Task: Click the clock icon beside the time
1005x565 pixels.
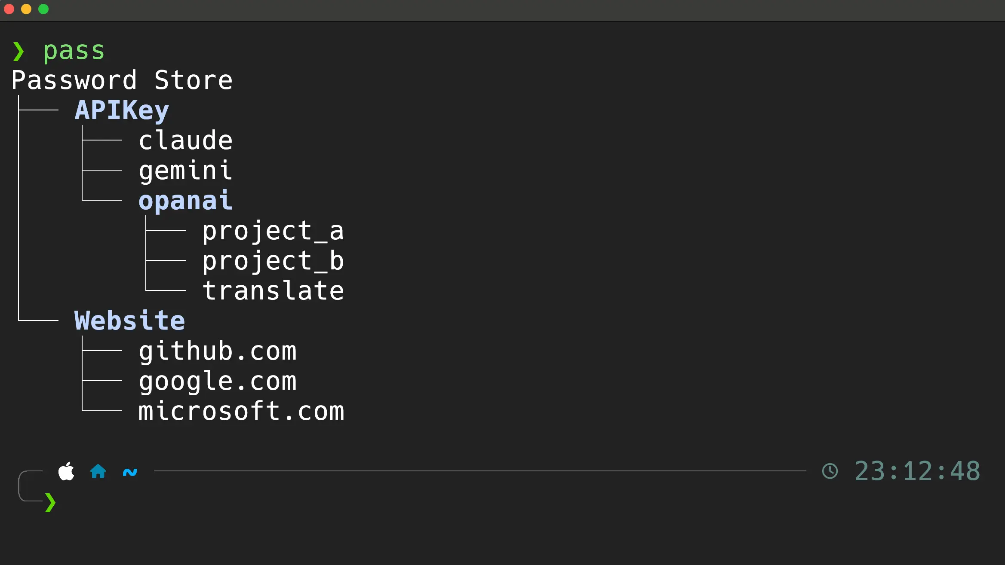Action: (x=830, y=471)
